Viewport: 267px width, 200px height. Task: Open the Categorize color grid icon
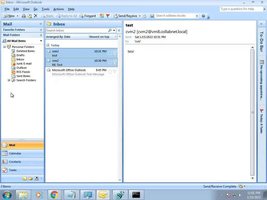tap(102, 16)
